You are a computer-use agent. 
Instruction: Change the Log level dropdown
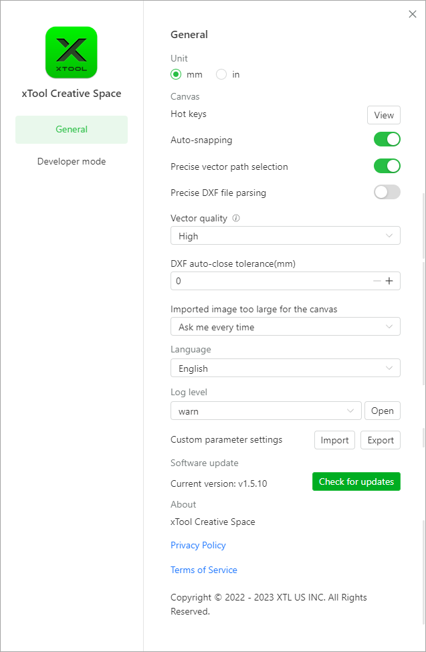coord(265,411)
